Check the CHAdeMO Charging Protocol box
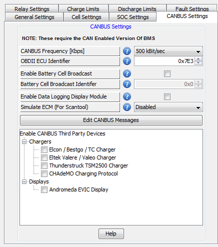The image size is (218, 247). pyautogui.click(x=44, y=173)
